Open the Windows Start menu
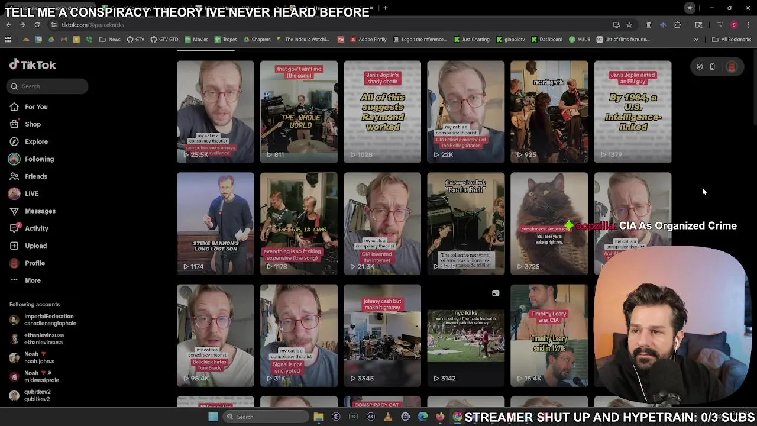The width and height of the screenshot is (757, 426). tap(213, 417)
